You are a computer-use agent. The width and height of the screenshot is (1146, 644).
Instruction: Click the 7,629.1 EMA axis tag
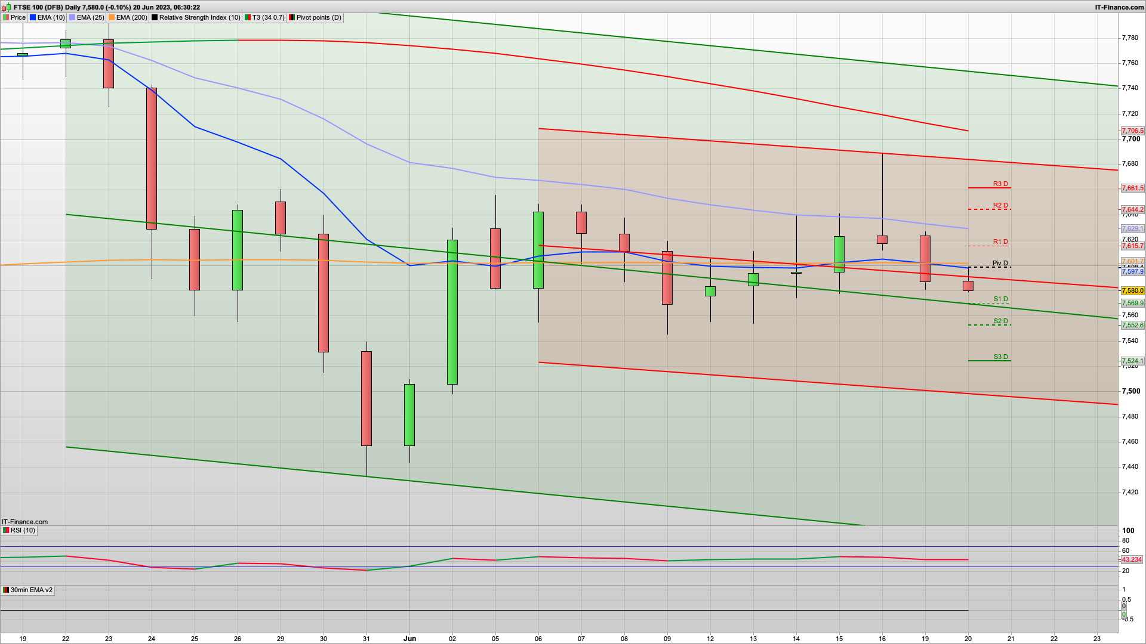(1132, 228)
